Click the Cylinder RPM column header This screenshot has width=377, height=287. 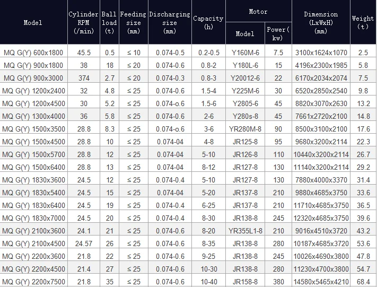coord(84,22)
